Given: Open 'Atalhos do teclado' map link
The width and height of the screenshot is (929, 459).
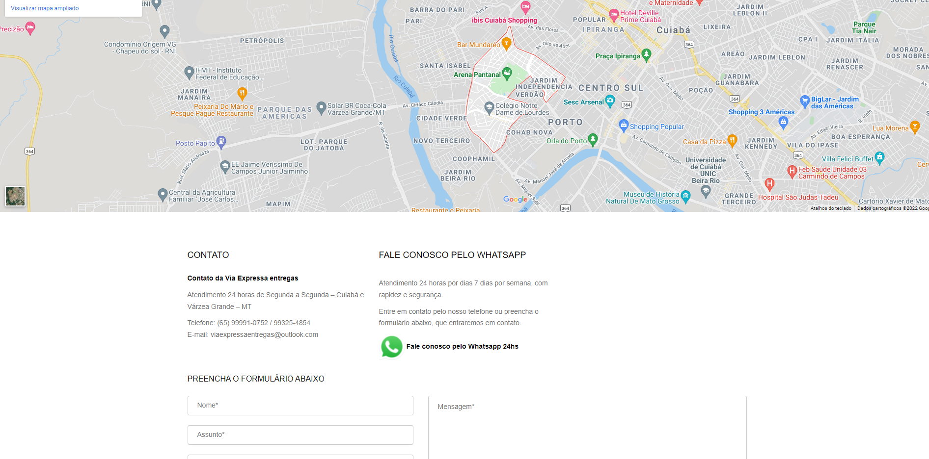Looking at the screenshot, I should (831, 208).
